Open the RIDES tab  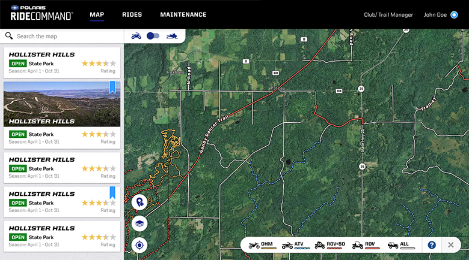pyautogui.click(x=132, y=14)
